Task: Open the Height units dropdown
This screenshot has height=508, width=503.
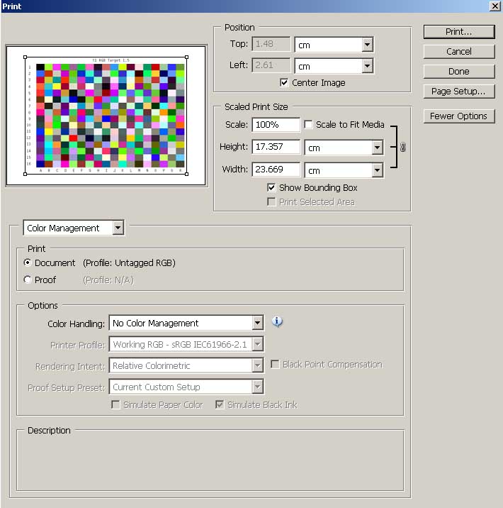Action: [377, 148]
